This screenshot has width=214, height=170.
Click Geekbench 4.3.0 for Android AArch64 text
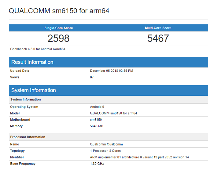[x=38, y=49]
